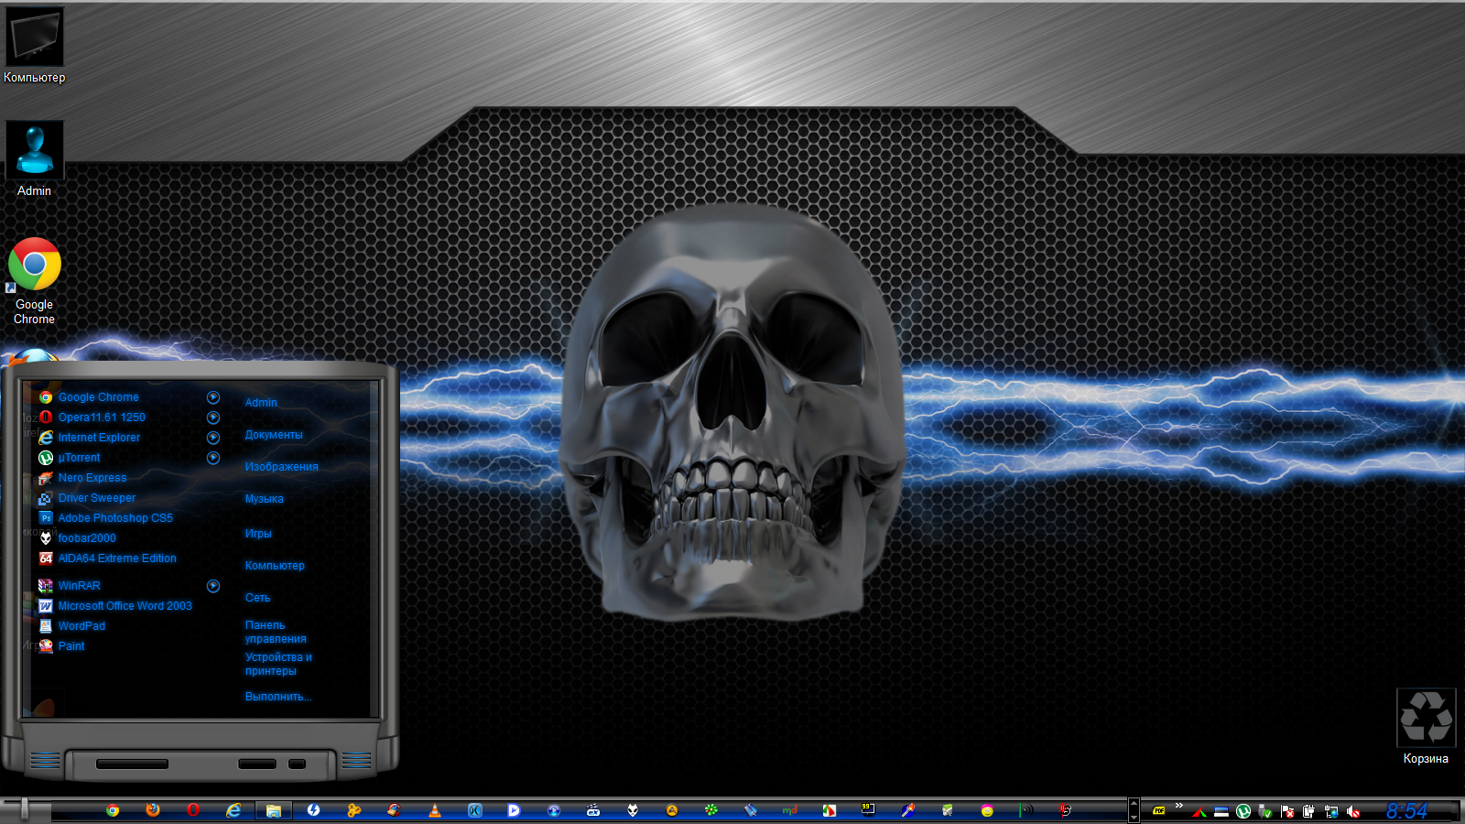The width and height of the screenshot is (1465, 824).
Task: Open the Recycle Bin (Корзина) desktop icon
Action: click(x=1426, y=719)
